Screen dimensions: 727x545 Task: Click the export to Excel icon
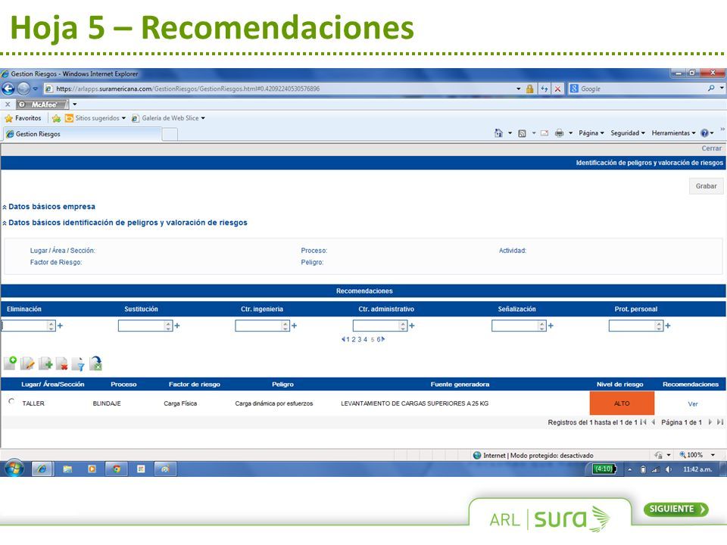(x=96, y=363)
